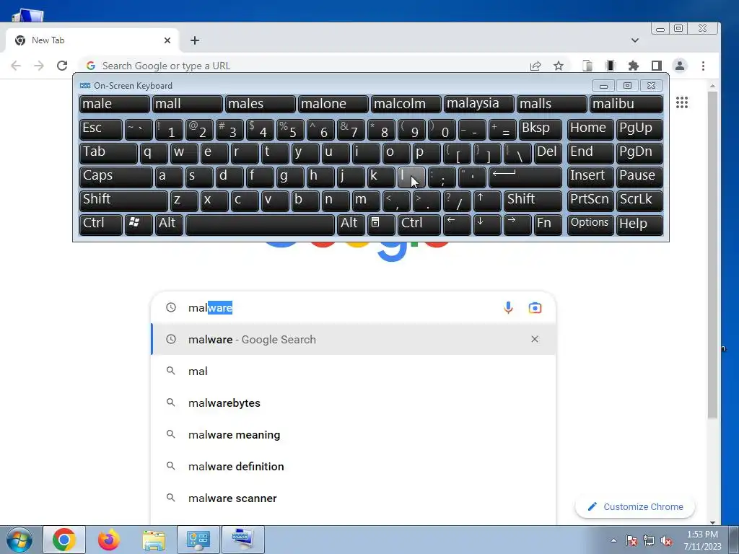Image resolution: width=739 pixels, height=554 pixels.
Task: Select the 'malware definition' suggestion
Action: pos(354,467)
